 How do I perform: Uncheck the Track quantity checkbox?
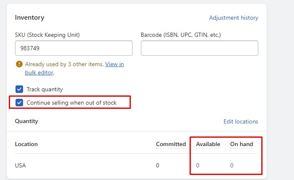19,89
